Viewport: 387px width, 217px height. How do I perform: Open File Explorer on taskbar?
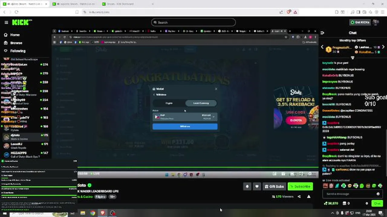pyautogui.click(x=83, y=213)
